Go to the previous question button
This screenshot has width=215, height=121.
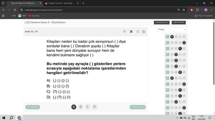[x=33, y=107]
